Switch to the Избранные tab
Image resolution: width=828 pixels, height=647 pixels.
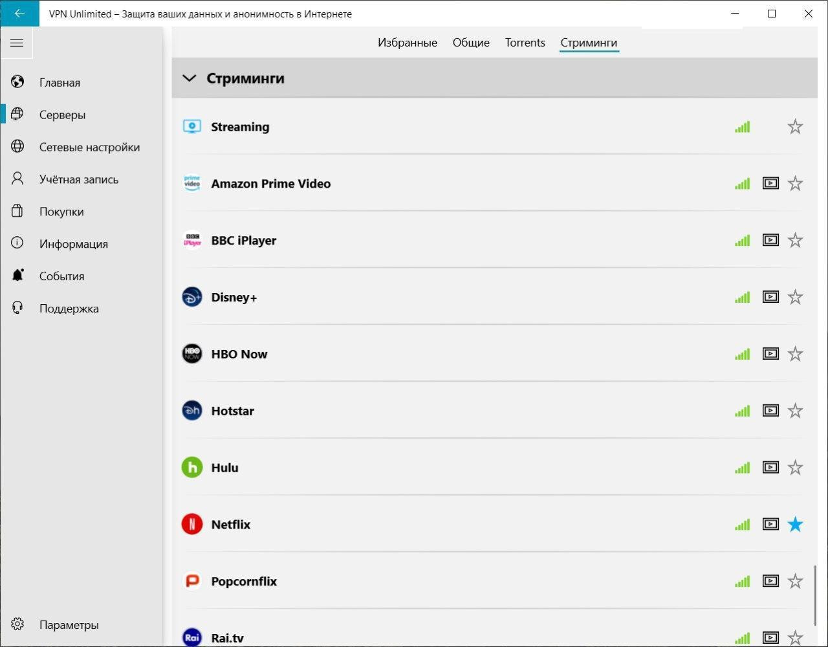pyautogui.click(x=407, y=43)
